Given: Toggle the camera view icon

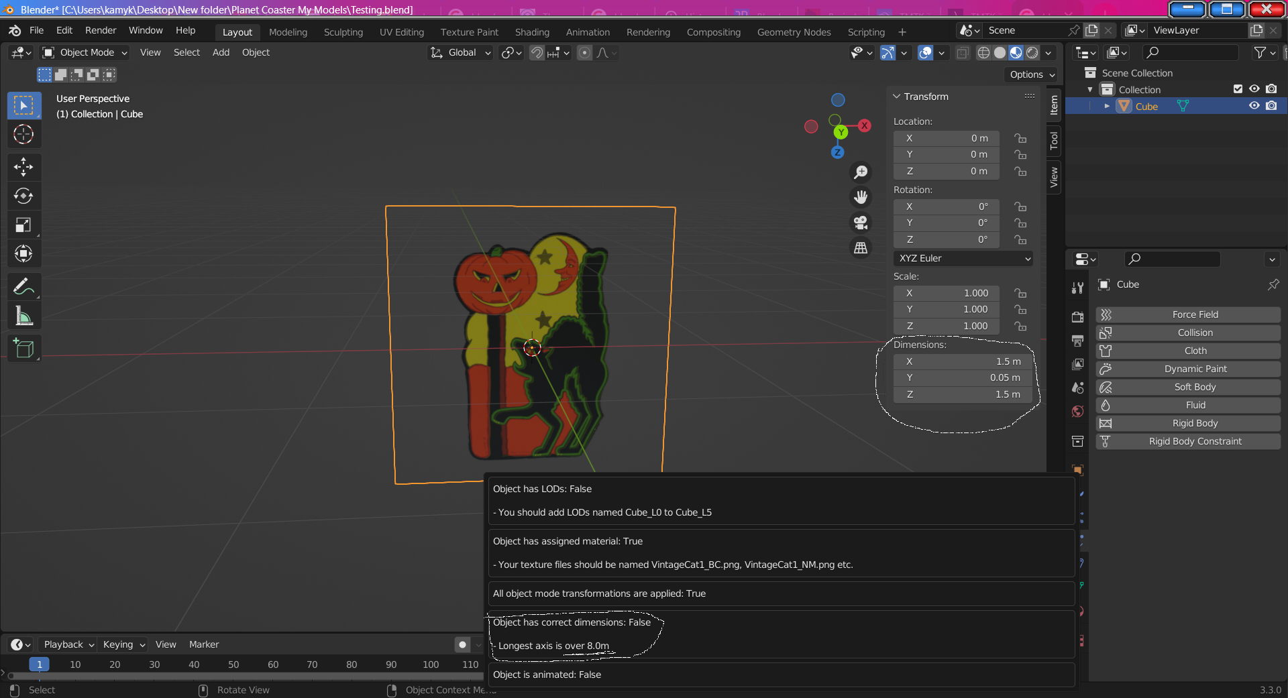Looking at the screenshot, I should [x=861, y=223].
